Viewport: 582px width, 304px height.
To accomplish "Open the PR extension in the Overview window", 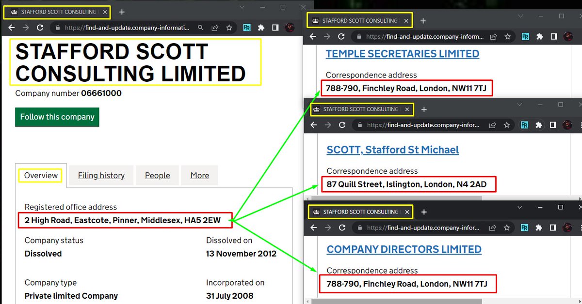I will pyautogui.click(x=247, y=28).
